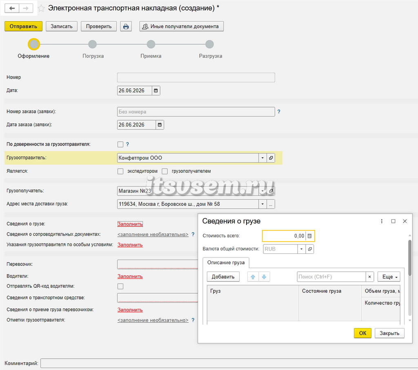Open calendar picker for Дата field
The height and width of the screenshot is (370, 418).
(156, 90)
